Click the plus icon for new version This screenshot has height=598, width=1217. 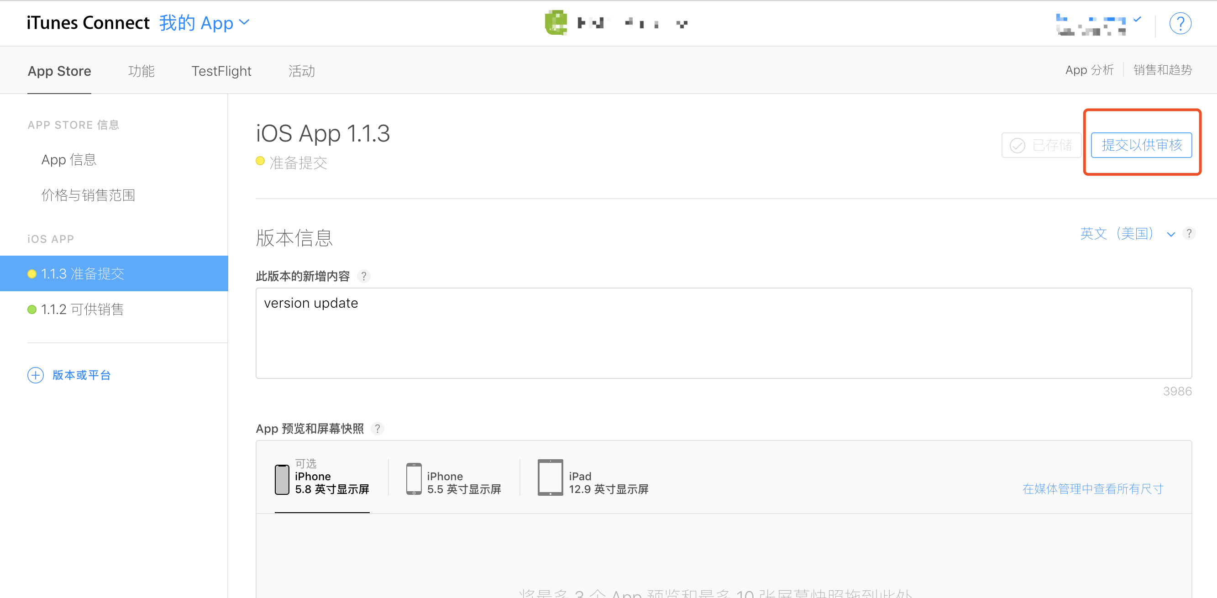click(36, 375)
